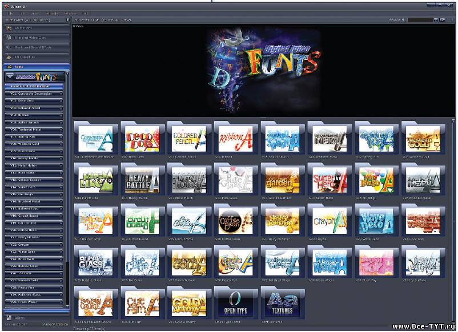Open the Music and Sound Effects category
The width and height of the screenshot is (458, 332).
[x=37, y=47]
